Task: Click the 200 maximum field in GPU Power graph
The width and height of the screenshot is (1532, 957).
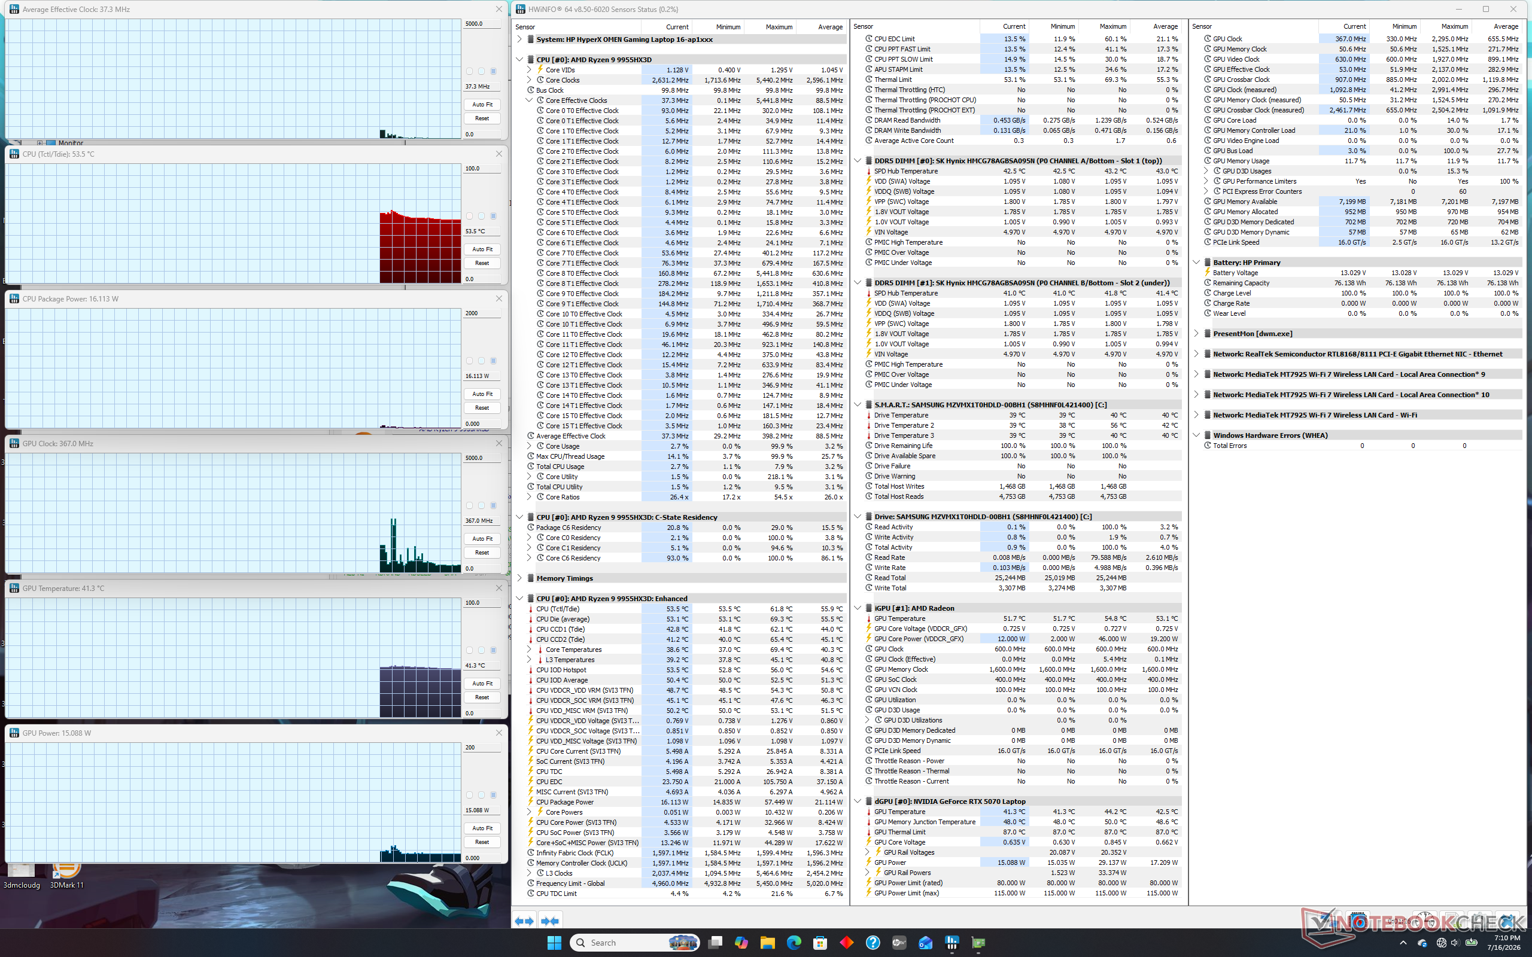Action: (x=482, y=748)
